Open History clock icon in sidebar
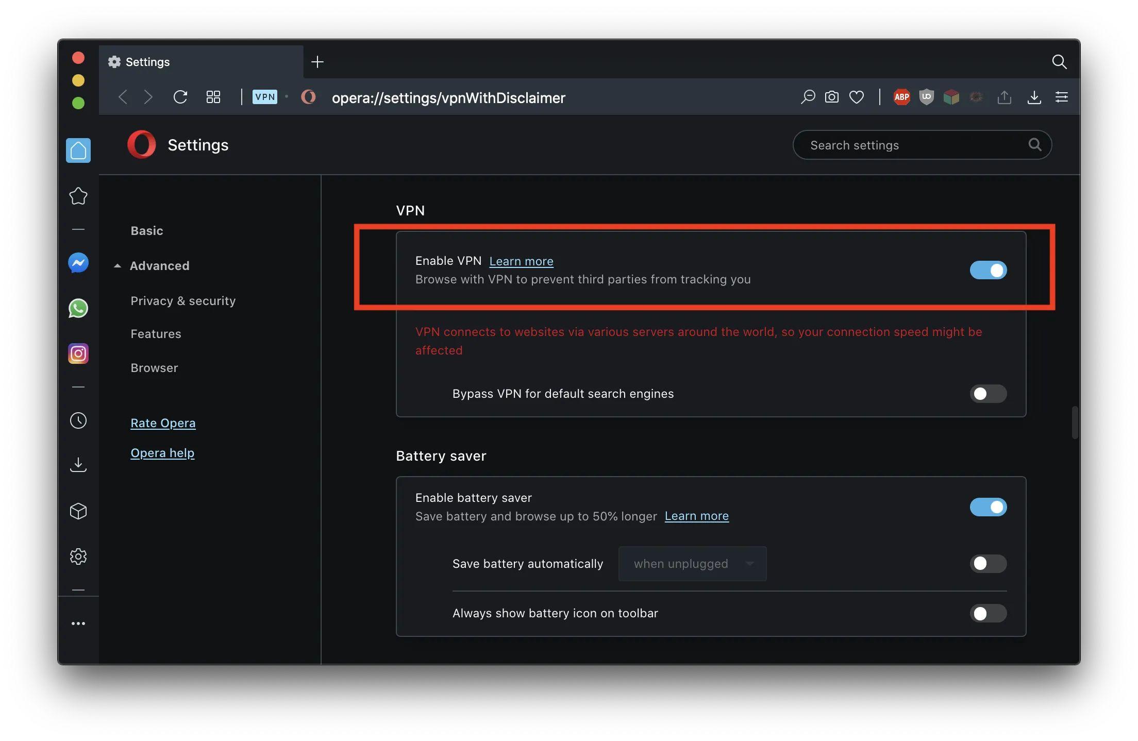The height and width of the screenshot is (741, 1138). 78,420
